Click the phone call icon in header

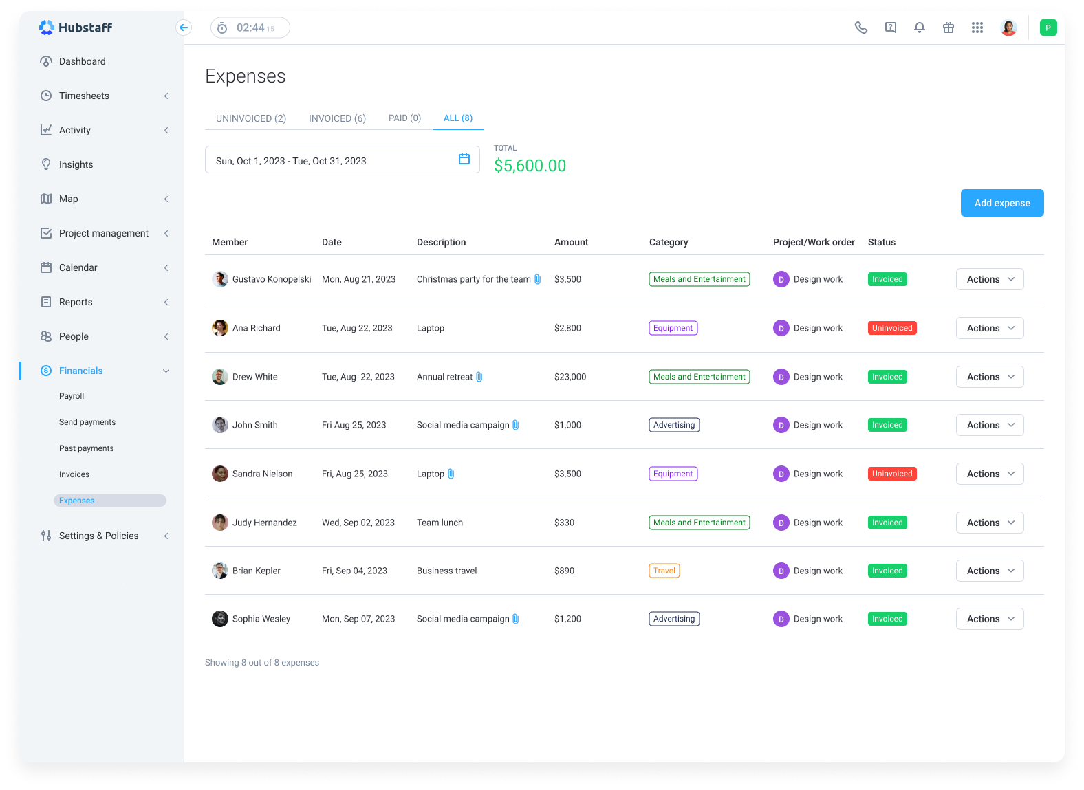[860, 28]
